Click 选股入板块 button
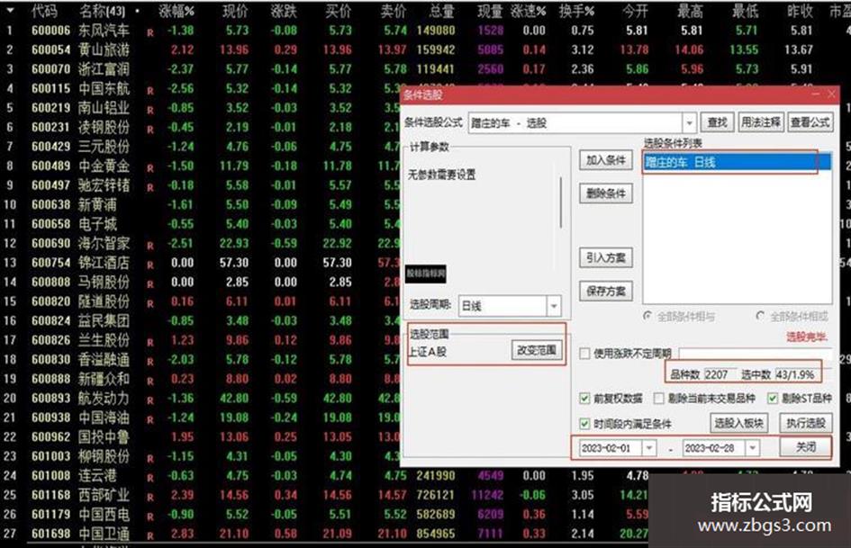The height and width of the screenshot is (548, 851). 738,423
